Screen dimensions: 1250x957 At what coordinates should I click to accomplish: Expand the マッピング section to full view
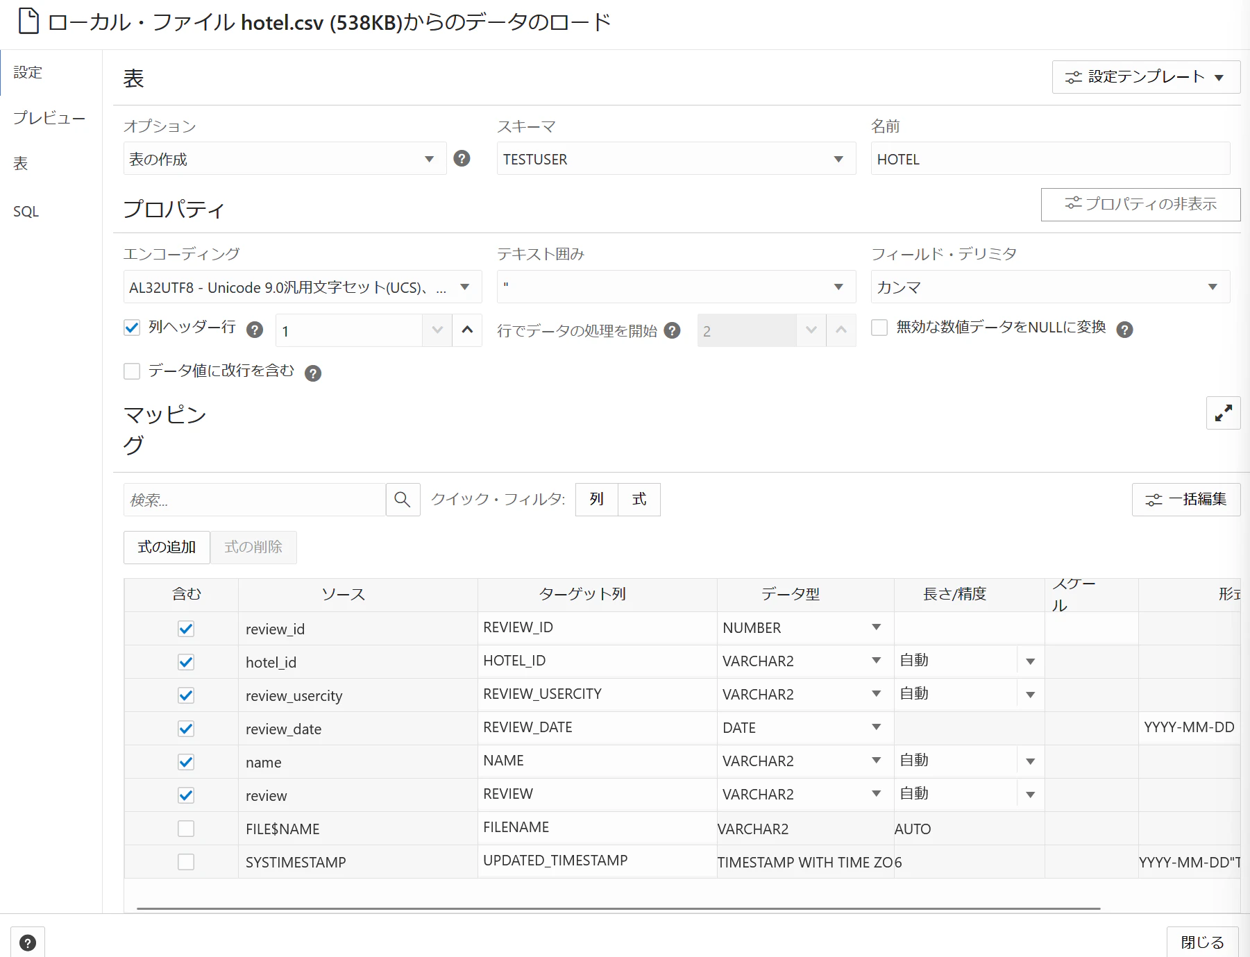point(1223,413)
